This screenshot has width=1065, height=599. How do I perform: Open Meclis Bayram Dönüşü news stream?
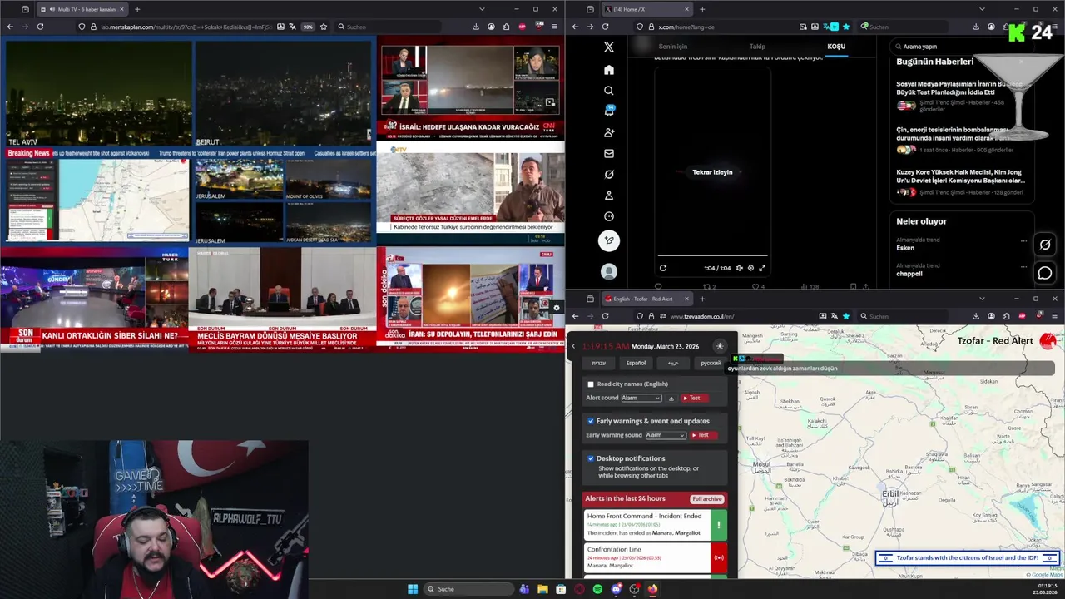tap(282, 299)
